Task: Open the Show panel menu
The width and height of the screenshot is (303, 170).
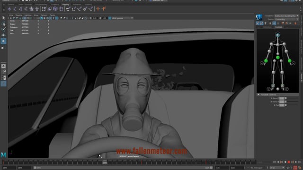Action: coord(36,15)
